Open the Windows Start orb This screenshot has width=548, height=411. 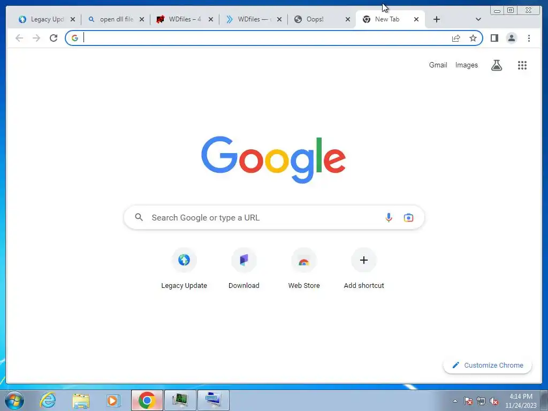click(14, 400)
